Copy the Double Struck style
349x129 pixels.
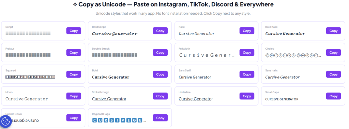tap(160, 53)
